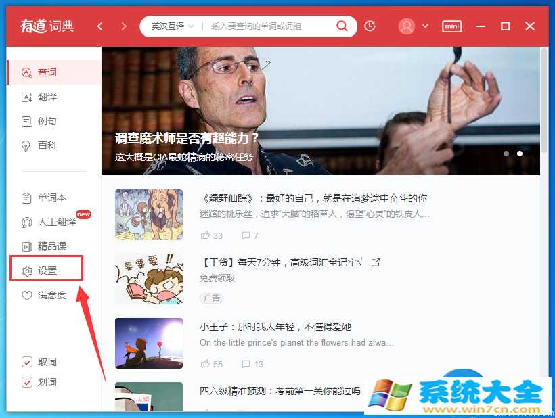This screenshot has height=418, width=555.
Task: Go forward with the right arrow
Action: (123, 26)
